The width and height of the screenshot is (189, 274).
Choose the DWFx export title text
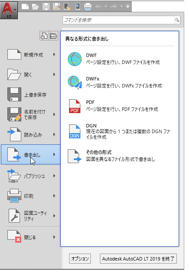click(x=93, y=79)
